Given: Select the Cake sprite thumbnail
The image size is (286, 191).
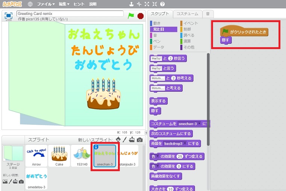Looking at the screenshot, I should [x=59, y=156].
